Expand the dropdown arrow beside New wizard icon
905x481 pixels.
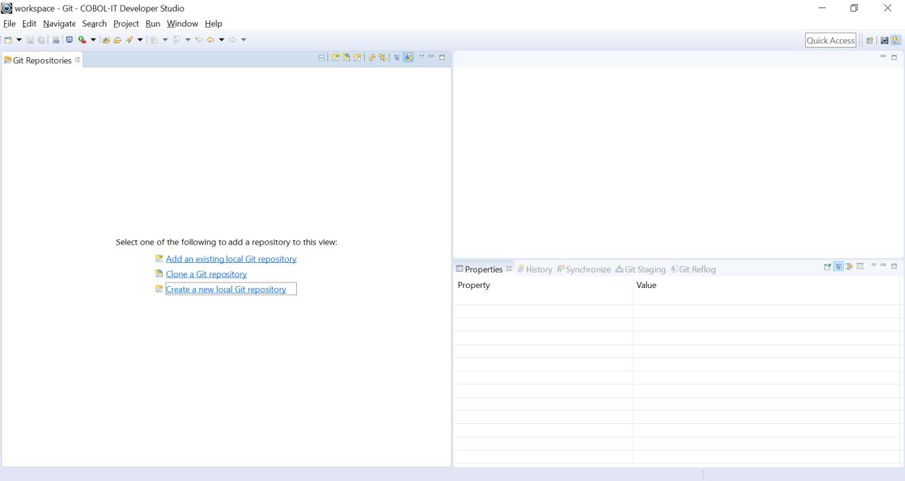[x=19, y=40]
